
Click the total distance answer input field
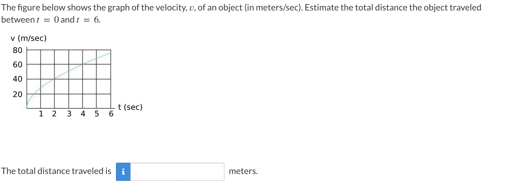coord(177,172)
